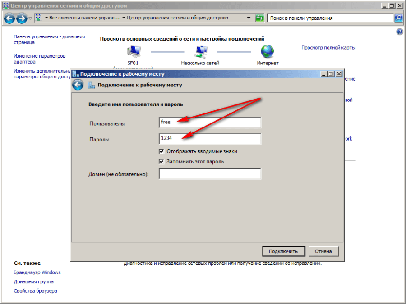Click the search magnifier icon
The width and height of the screenshot is (406, 304).
coord(398,18)
